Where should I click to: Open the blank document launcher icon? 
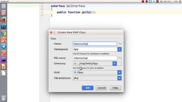3,73
